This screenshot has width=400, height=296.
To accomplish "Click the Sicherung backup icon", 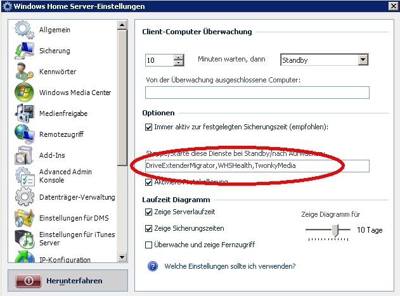I will click(x=24, y=51).
